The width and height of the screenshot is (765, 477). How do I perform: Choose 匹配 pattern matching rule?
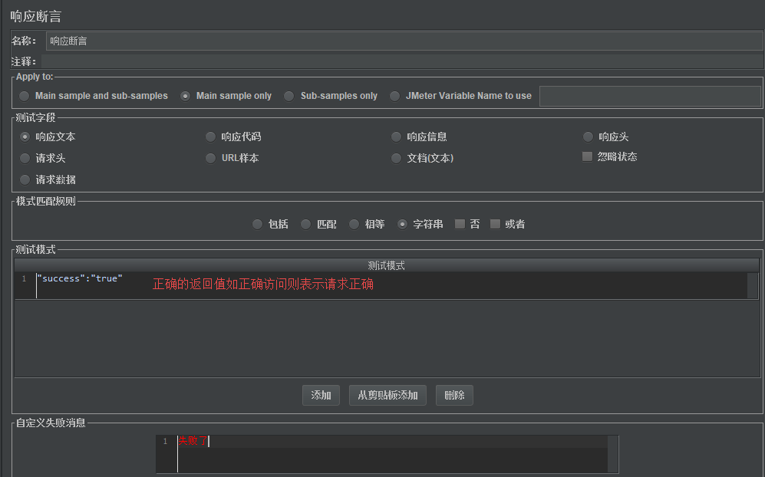(x=305, y=225)
